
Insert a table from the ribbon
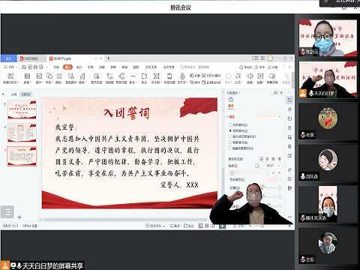(27, 78)
